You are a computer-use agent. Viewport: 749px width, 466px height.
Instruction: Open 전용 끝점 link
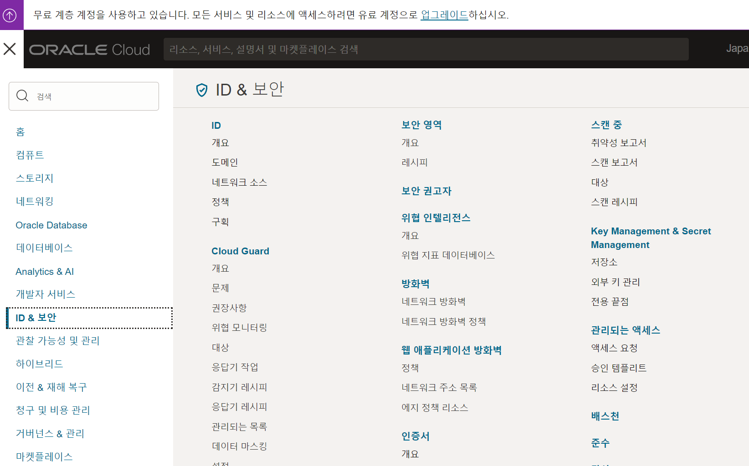click(x=610, y=302)
